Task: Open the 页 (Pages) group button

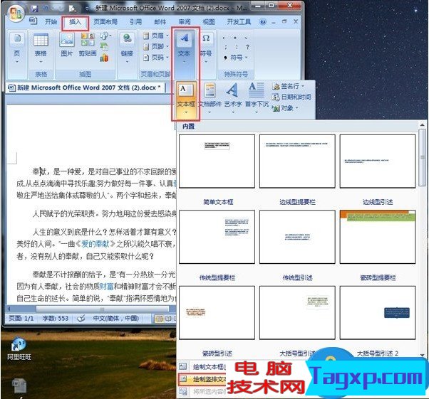Action: pos(17,48)
